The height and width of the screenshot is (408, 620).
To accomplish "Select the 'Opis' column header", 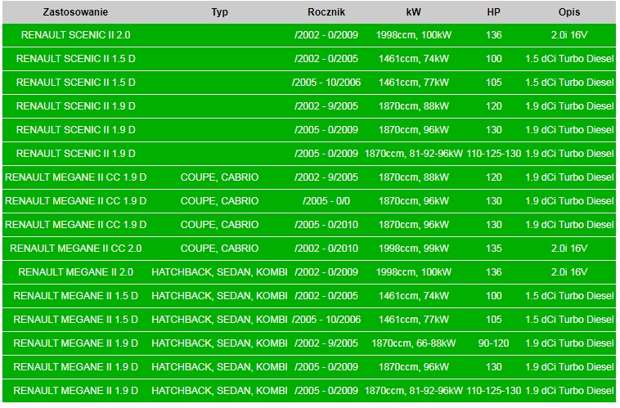I will pyautogui.click(x=569, y=12).
